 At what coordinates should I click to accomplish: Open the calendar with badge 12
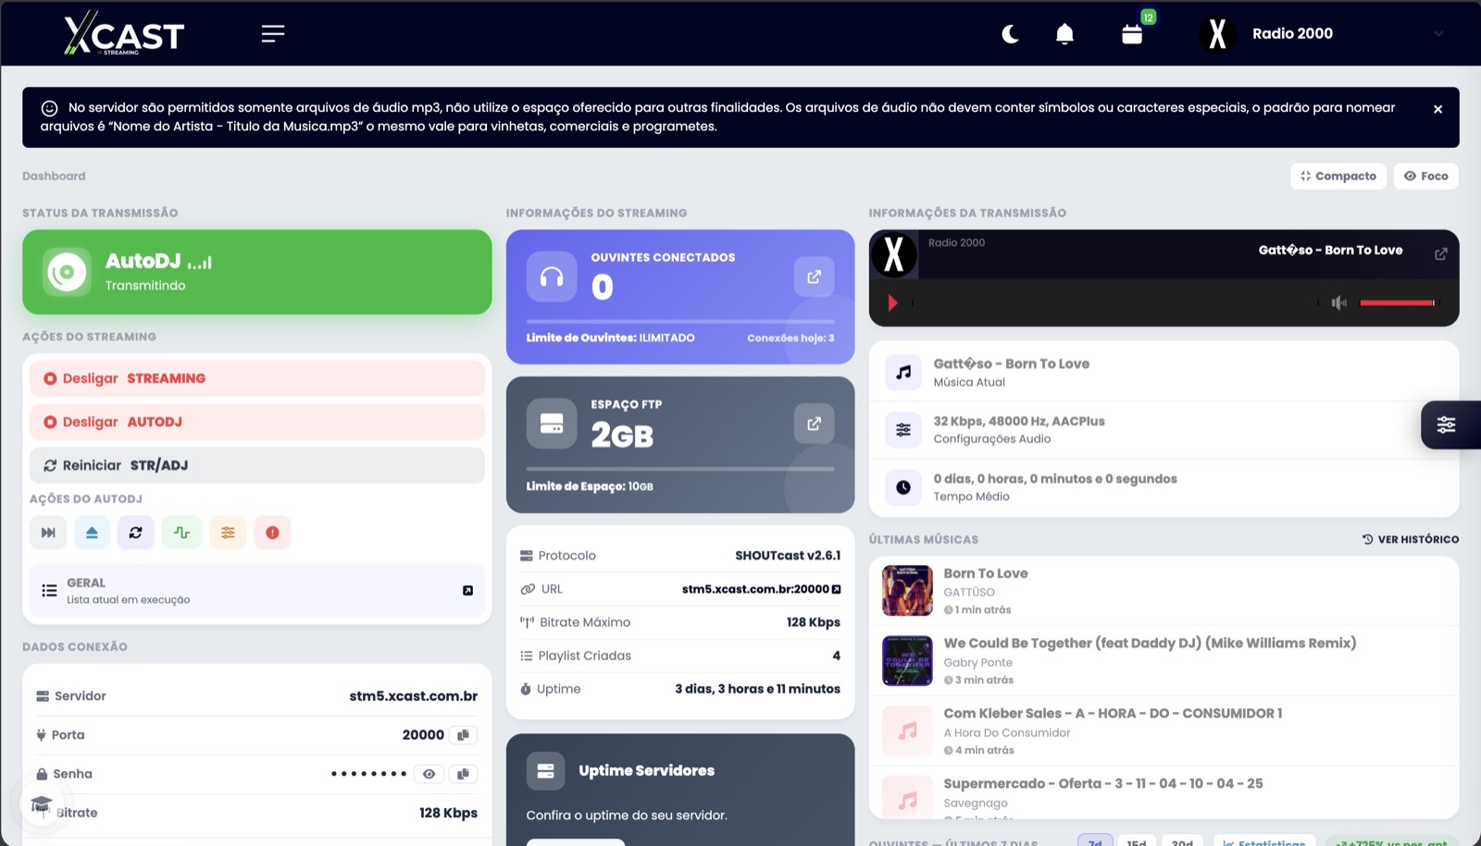1132,34
